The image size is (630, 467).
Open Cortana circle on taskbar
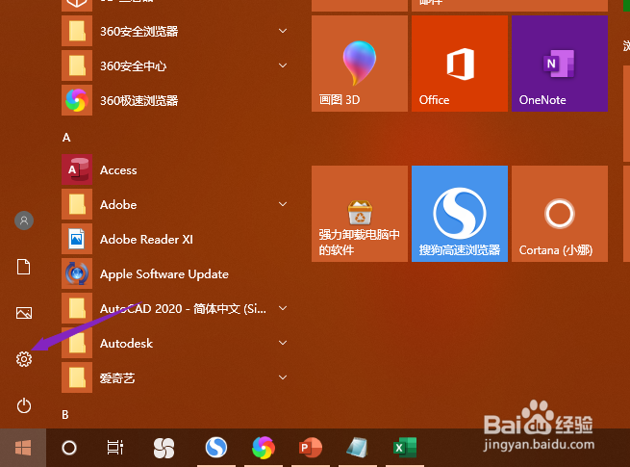[x=69, y=448]
